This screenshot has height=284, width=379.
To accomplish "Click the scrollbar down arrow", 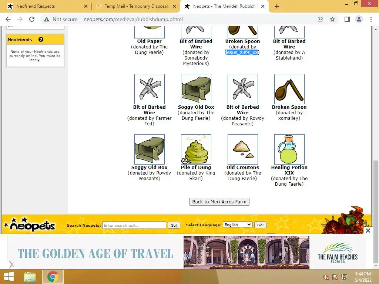I will 376,266.
